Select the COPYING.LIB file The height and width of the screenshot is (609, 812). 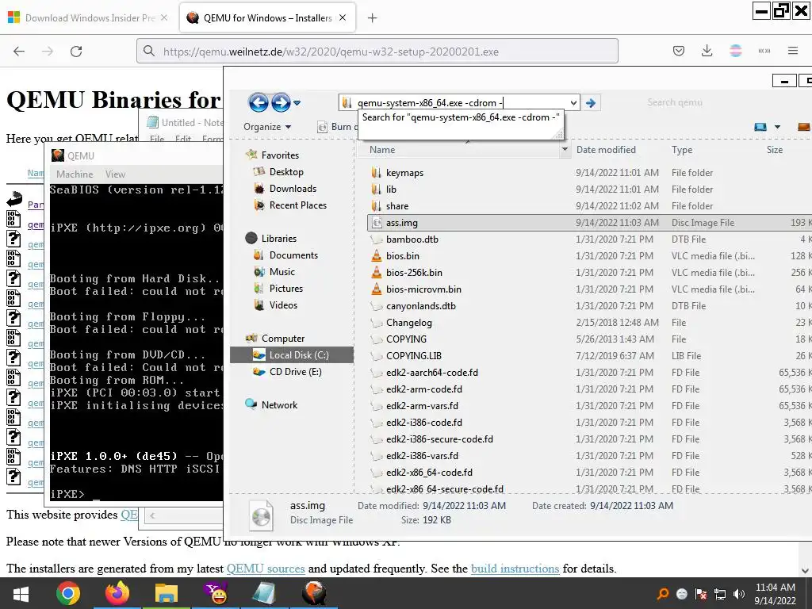414,355
